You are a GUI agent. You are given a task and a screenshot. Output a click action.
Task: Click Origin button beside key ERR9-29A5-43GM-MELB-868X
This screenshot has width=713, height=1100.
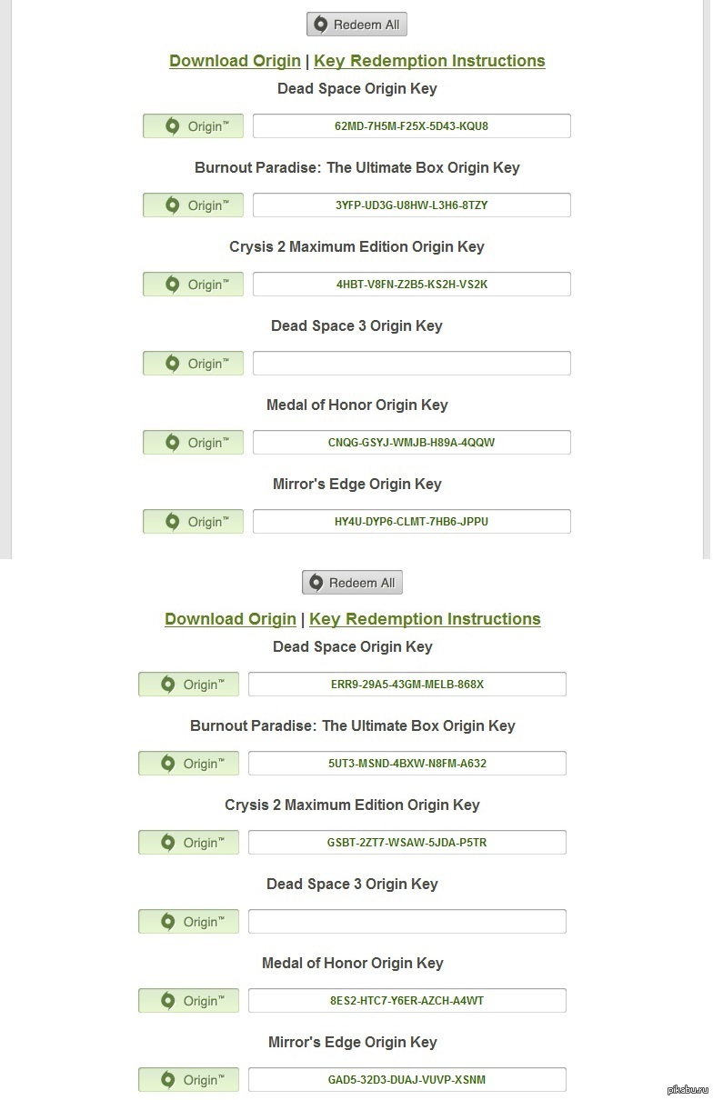point(188,685)
